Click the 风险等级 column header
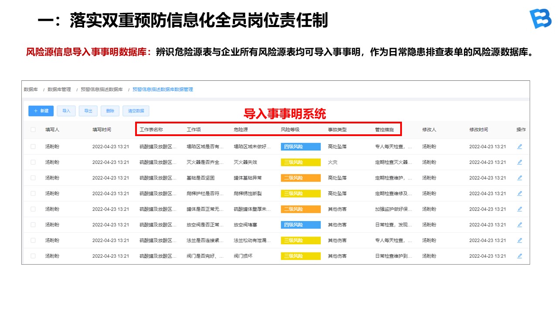 pos(290,130)
